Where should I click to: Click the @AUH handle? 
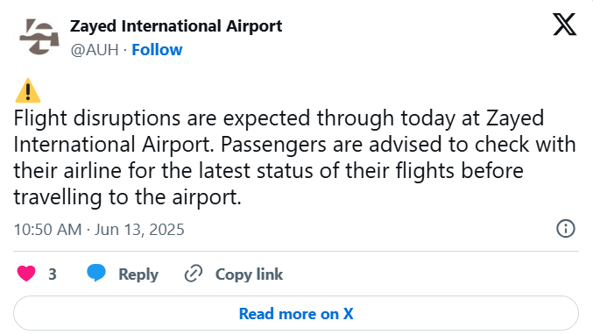95,50
